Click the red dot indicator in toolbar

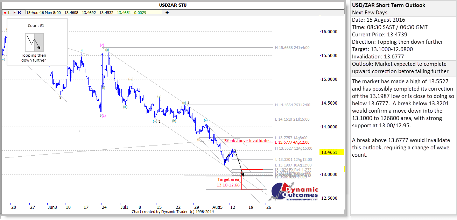tap(5, 13)
